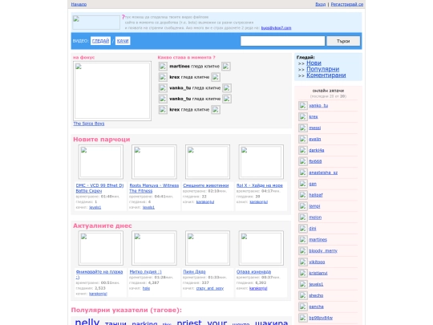This screenshot has height=325, width=433.
Task: Open thumbnail of 'Митко лудия' video
Action: pos(154,248)
